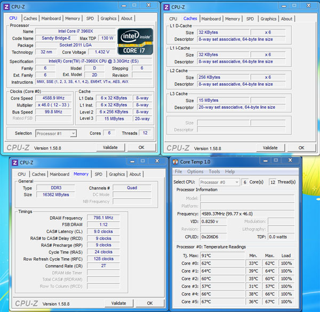Image resolution: width=320 pixels, height=312 pixels.
Task: Open About tab in top-left CPU-Z window
Action: (126, 18)
